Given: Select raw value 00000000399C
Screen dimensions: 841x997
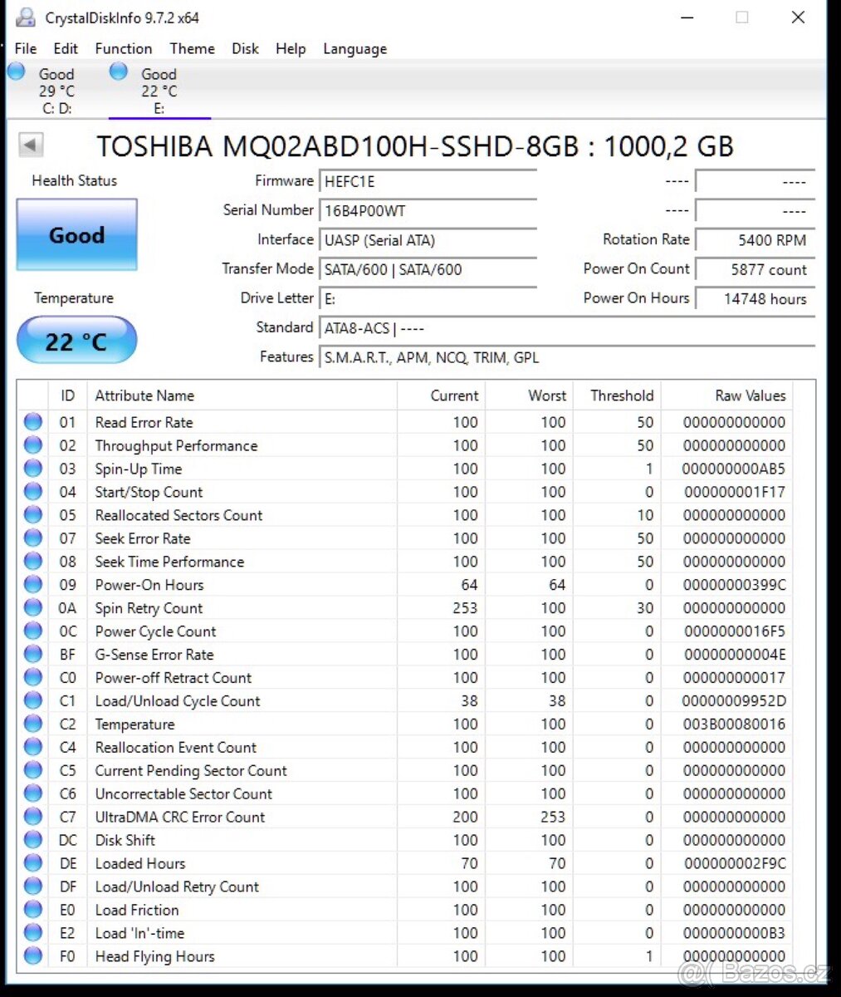Looking at the screenshot, I should 734,585.
